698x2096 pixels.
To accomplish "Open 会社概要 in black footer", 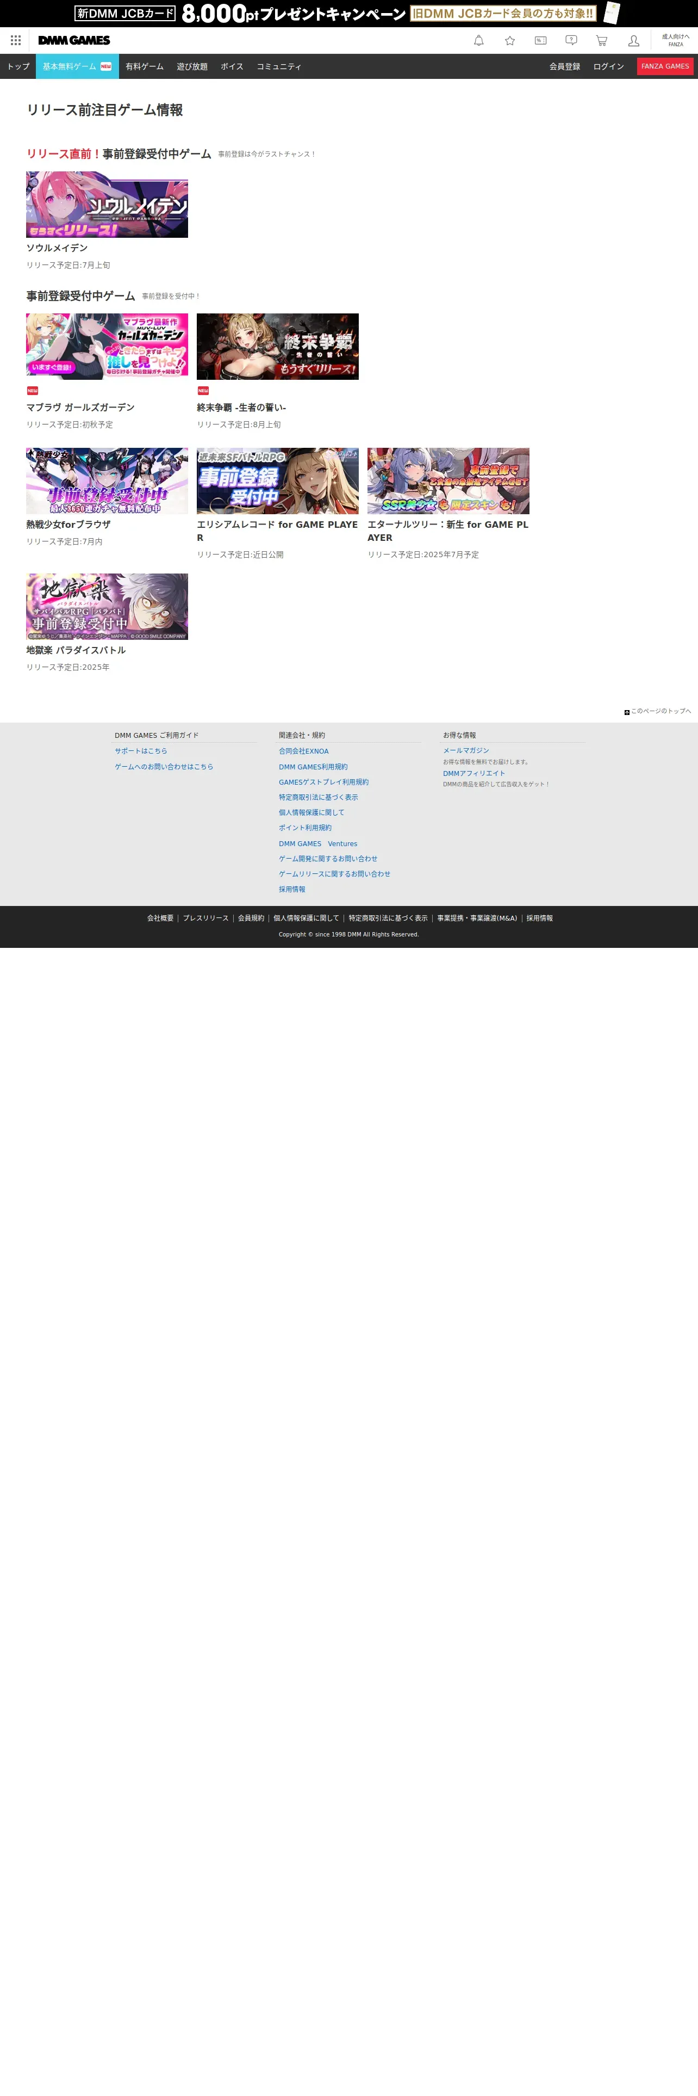I will tap(160, 918).
